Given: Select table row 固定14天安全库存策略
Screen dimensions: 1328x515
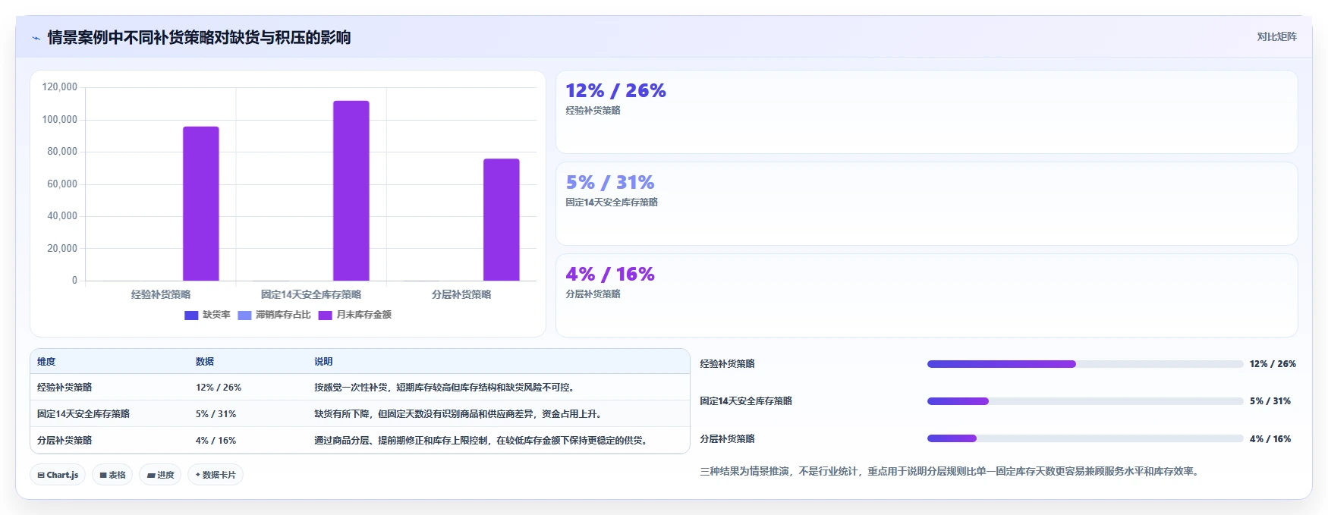Looking at the screenshot, I should [x=360, y=413].
